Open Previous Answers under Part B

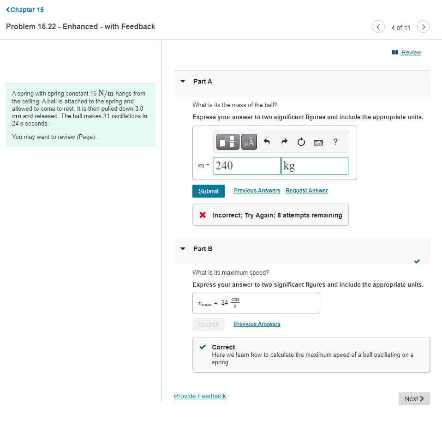(257, 324)
